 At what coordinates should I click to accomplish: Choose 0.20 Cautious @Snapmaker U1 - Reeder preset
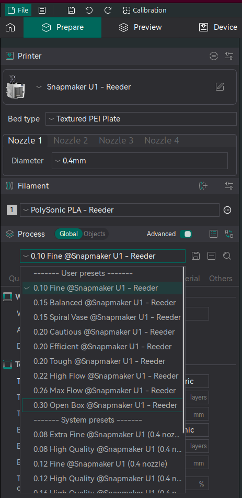click(x=102, y=332)
